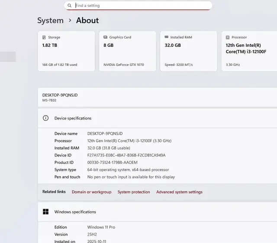This screenshot has height=243, width=277.
Task: Click the Processor icon
Action: (x=228, y=37)
